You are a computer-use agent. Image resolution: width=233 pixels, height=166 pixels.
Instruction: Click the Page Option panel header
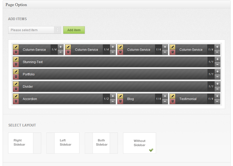(116, 4)
